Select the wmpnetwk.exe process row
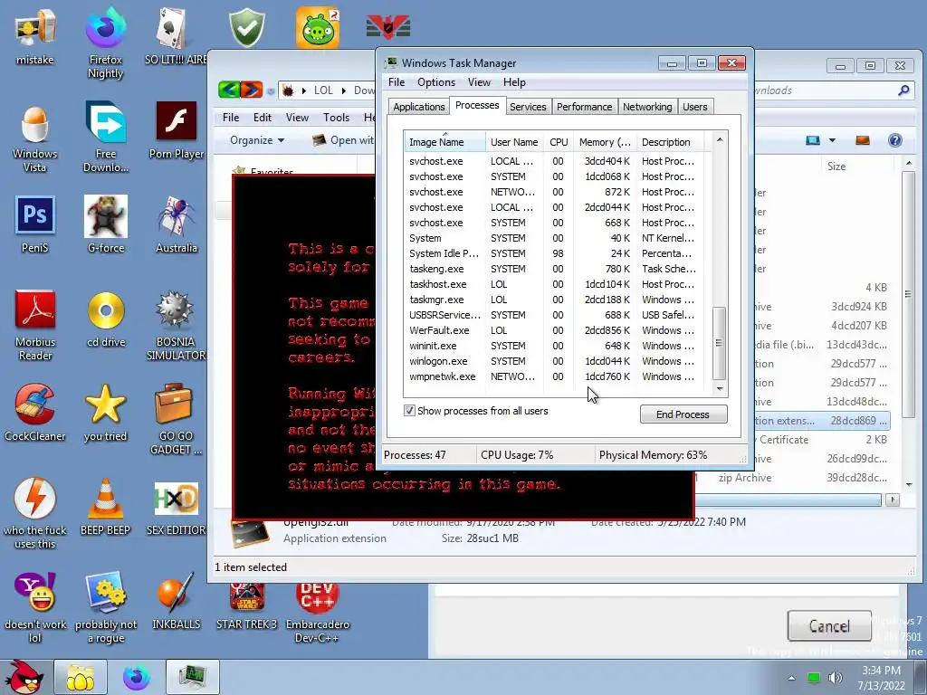 (557, 376)
